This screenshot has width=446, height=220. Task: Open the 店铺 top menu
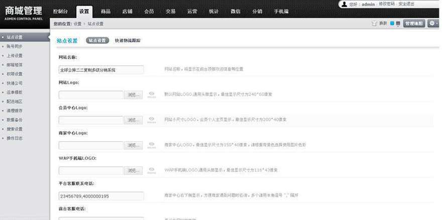[x=127, y=12]
